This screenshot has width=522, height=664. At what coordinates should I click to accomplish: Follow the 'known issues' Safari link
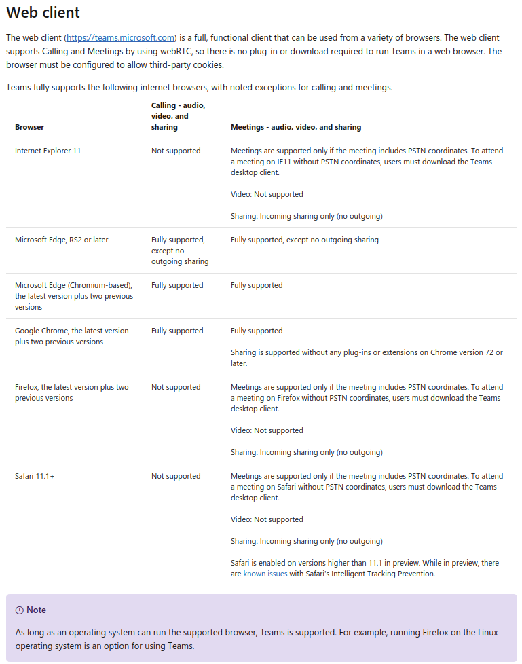(265, 574)
